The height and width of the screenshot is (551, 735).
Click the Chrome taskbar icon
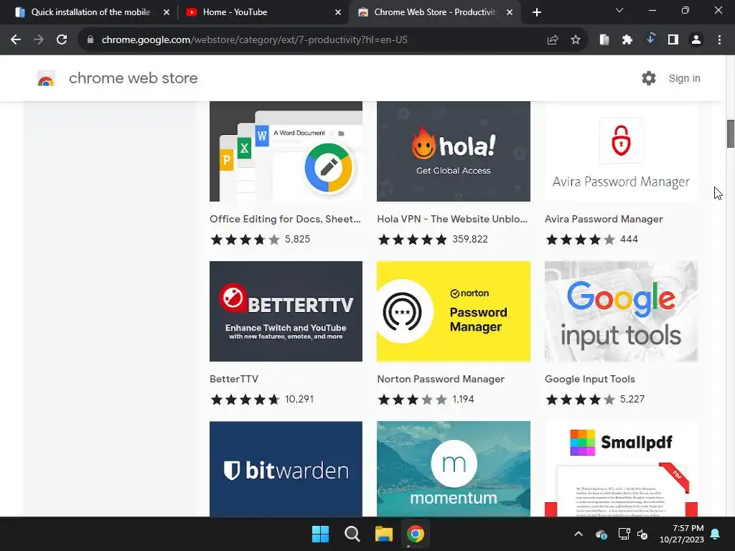click(416, 534)
